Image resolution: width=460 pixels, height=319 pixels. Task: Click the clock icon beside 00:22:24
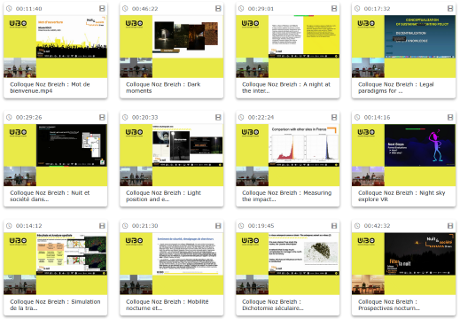point(241,117)
